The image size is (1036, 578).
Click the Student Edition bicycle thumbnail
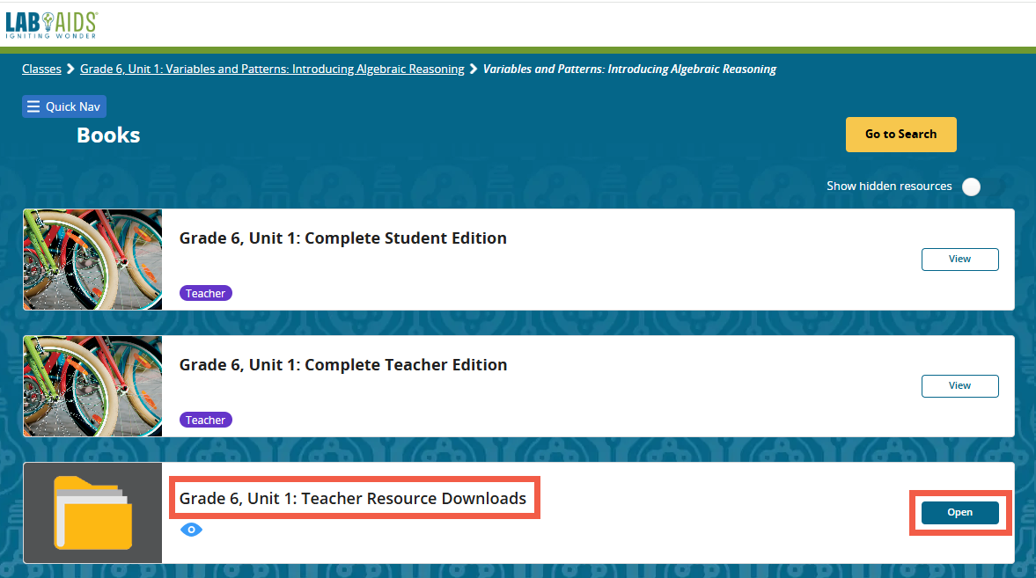click(92, 260)
